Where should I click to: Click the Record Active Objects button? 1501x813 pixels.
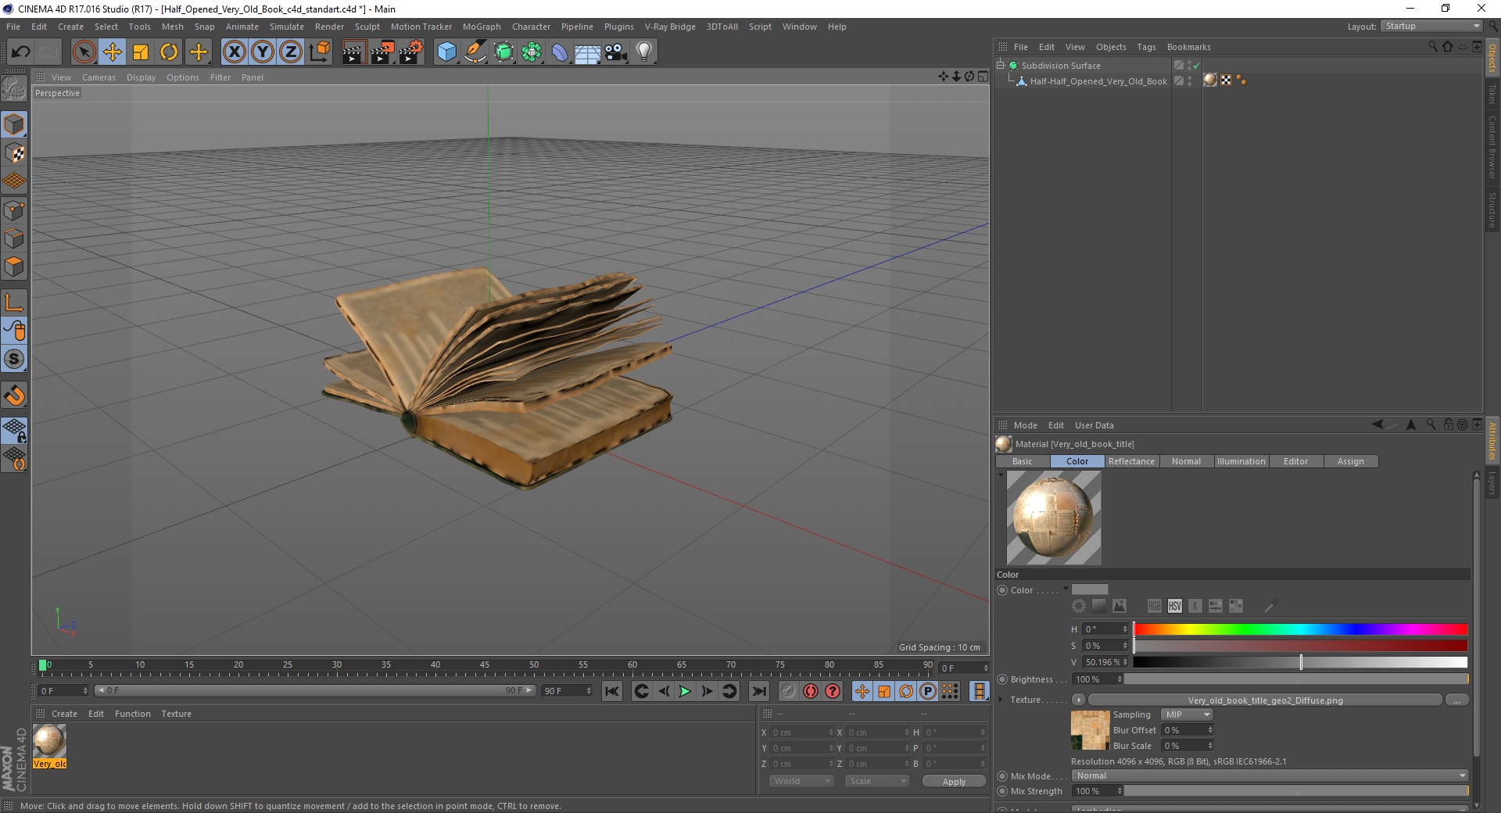click(x=788, y=691)
